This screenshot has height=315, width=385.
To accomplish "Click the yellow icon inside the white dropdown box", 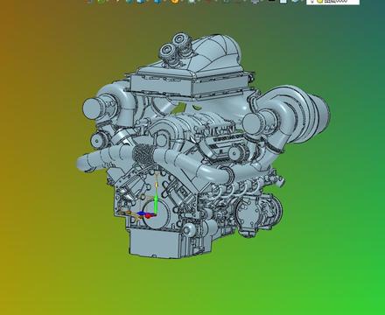I will [319, 1].
